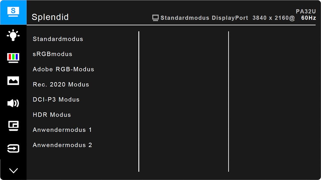Select Standardmodus preset
Image resolution: width=321 pixels, height=180 pixels.
[58, 39]
